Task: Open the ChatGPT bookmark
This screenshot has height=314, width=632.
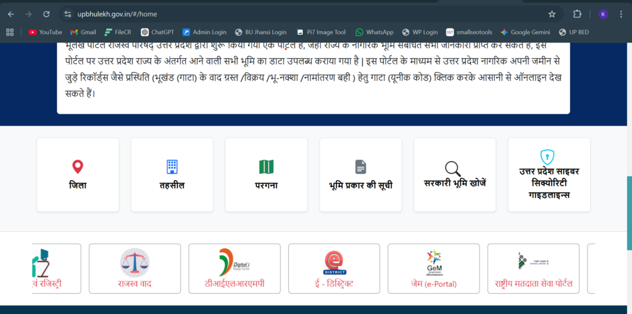Action: (x=157, y=32)
